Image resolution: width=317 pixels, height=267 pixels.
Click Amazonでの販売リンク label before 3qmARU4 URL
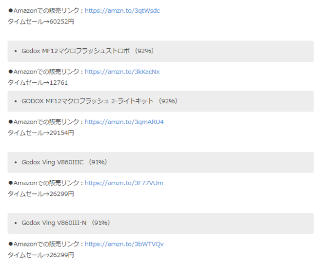pyautogui.click(x=46, y=122)
